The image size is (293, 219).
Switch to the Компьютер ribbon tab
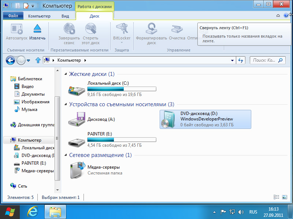(x=39, y=16)
